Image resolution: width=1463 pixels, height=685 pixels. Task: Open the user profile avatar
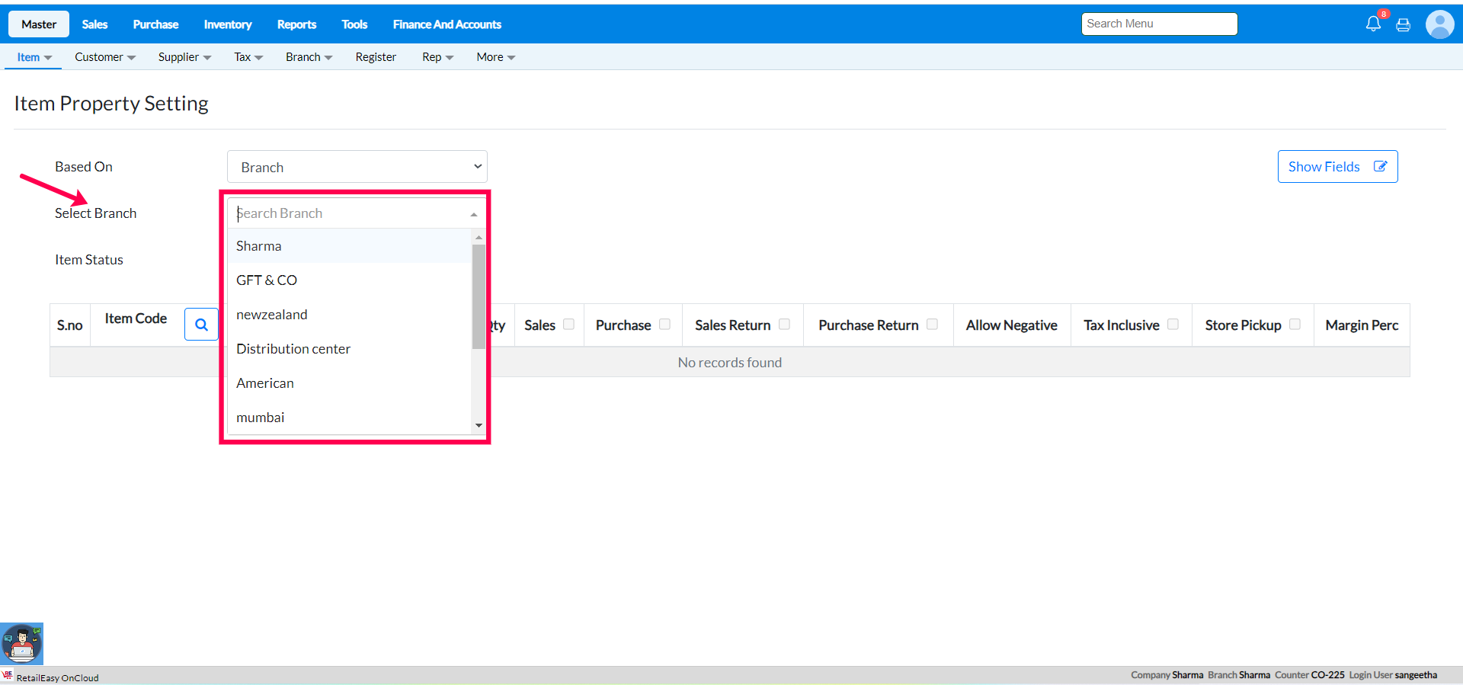click(x=1439, y=24)
